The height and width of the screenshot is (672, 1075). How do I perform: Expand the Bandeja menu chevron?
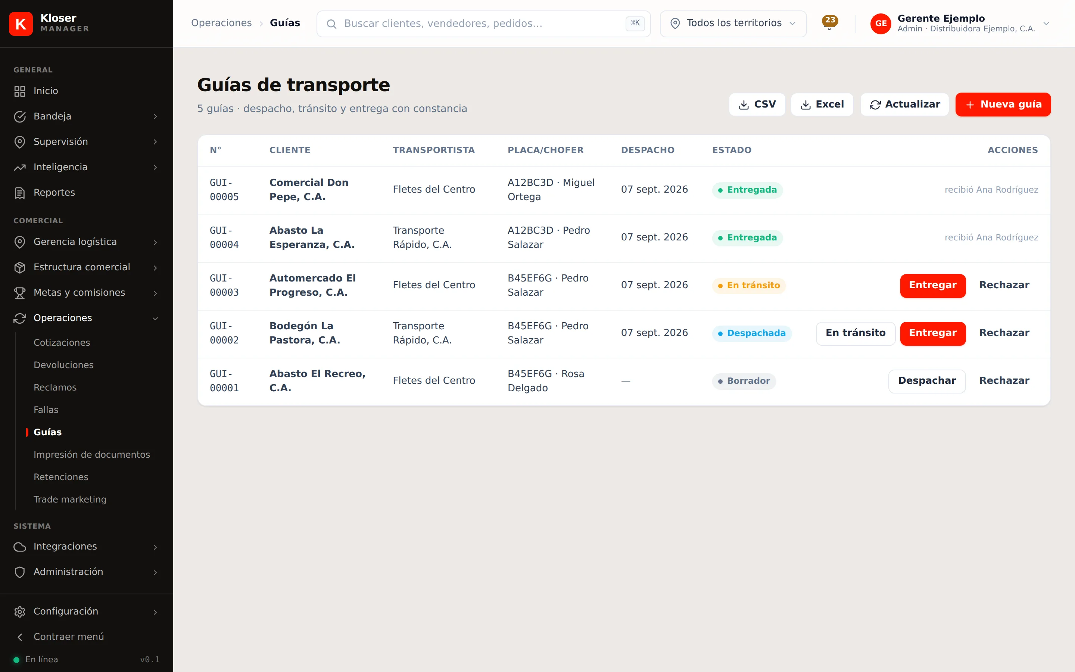tap(155, 116)
